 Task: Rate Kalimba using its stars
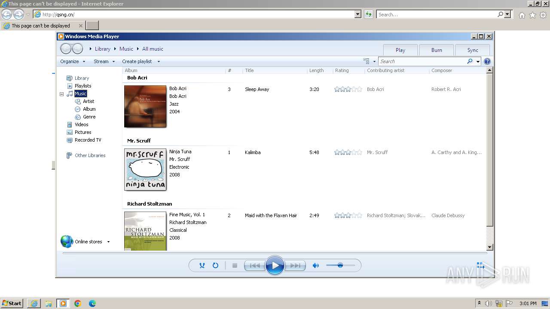348,152
